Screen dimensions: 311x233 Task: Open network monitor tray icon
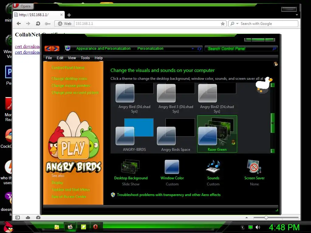point(251,227)
